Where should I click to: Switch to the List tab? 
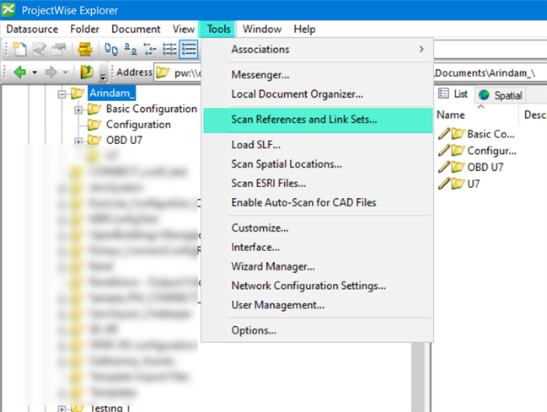[453, 94]
